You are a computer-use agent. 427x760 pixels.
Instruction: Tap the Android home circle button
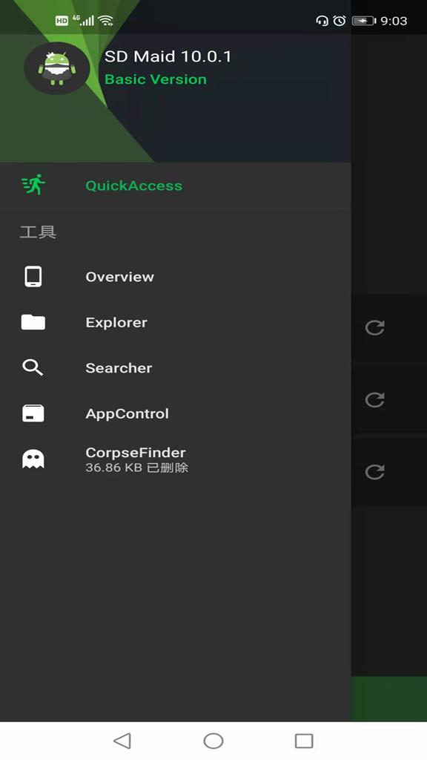click(x=213, y=741)
